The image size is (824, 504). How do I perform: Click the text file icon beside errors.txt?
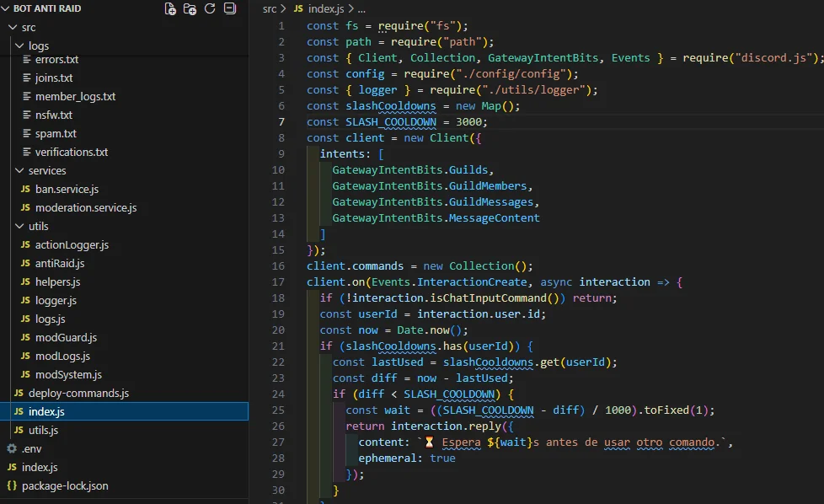point(25,60)
